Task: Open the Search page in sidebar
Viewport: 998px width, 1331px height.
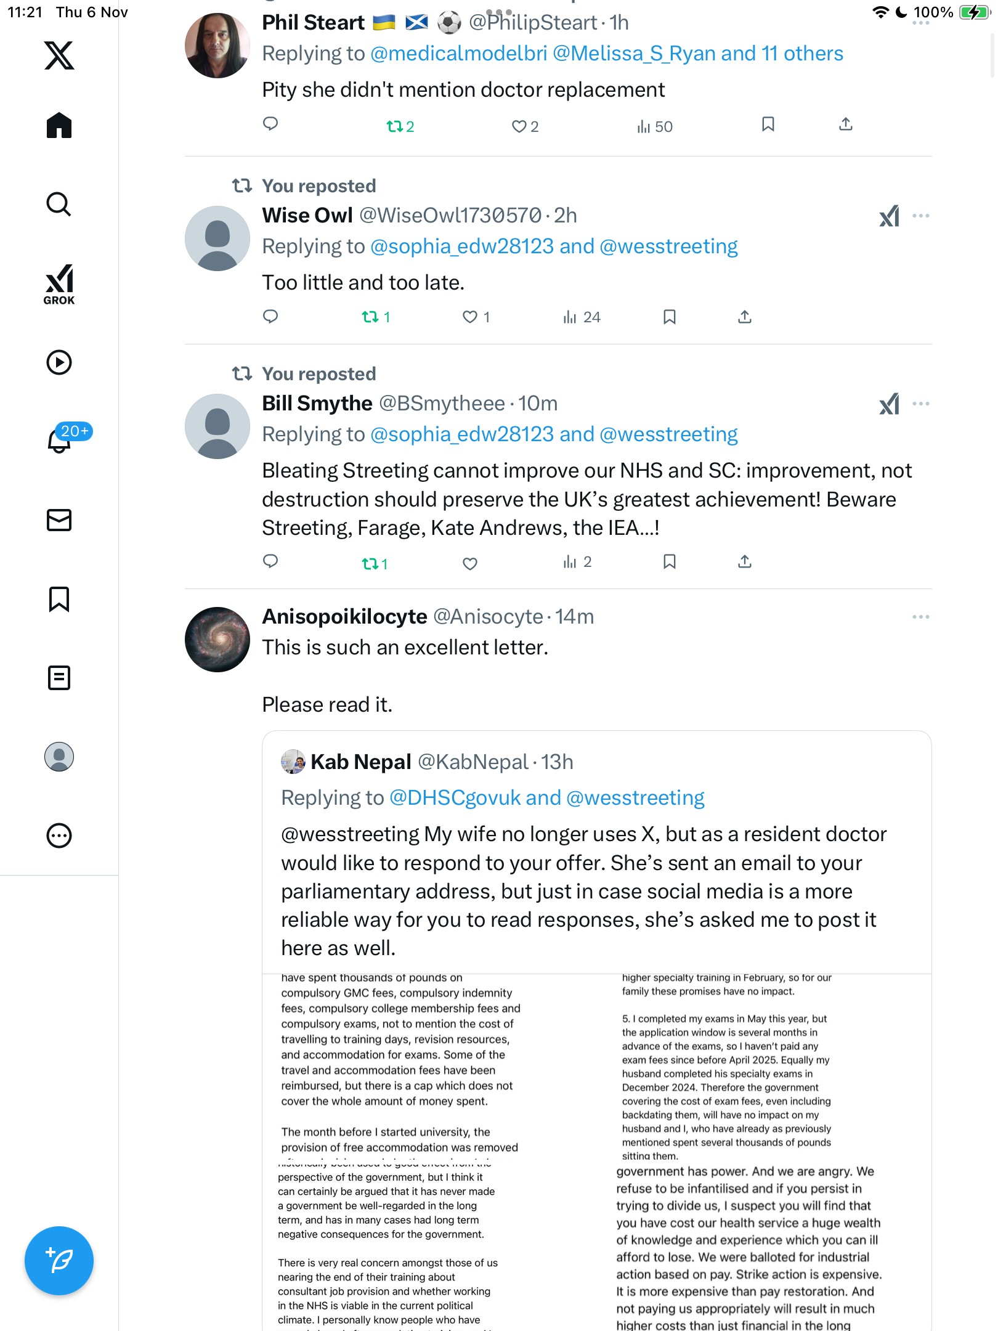Action: (59, 204)
